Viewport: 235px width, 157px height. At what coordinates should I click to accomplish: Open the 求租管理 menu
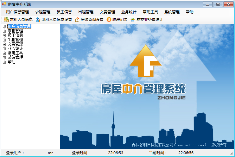(x=43, y=12)
